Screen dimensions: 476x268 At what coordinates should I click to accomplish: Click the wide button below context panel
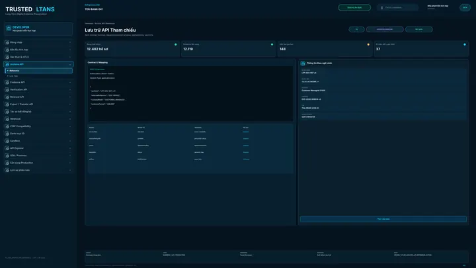383,219
